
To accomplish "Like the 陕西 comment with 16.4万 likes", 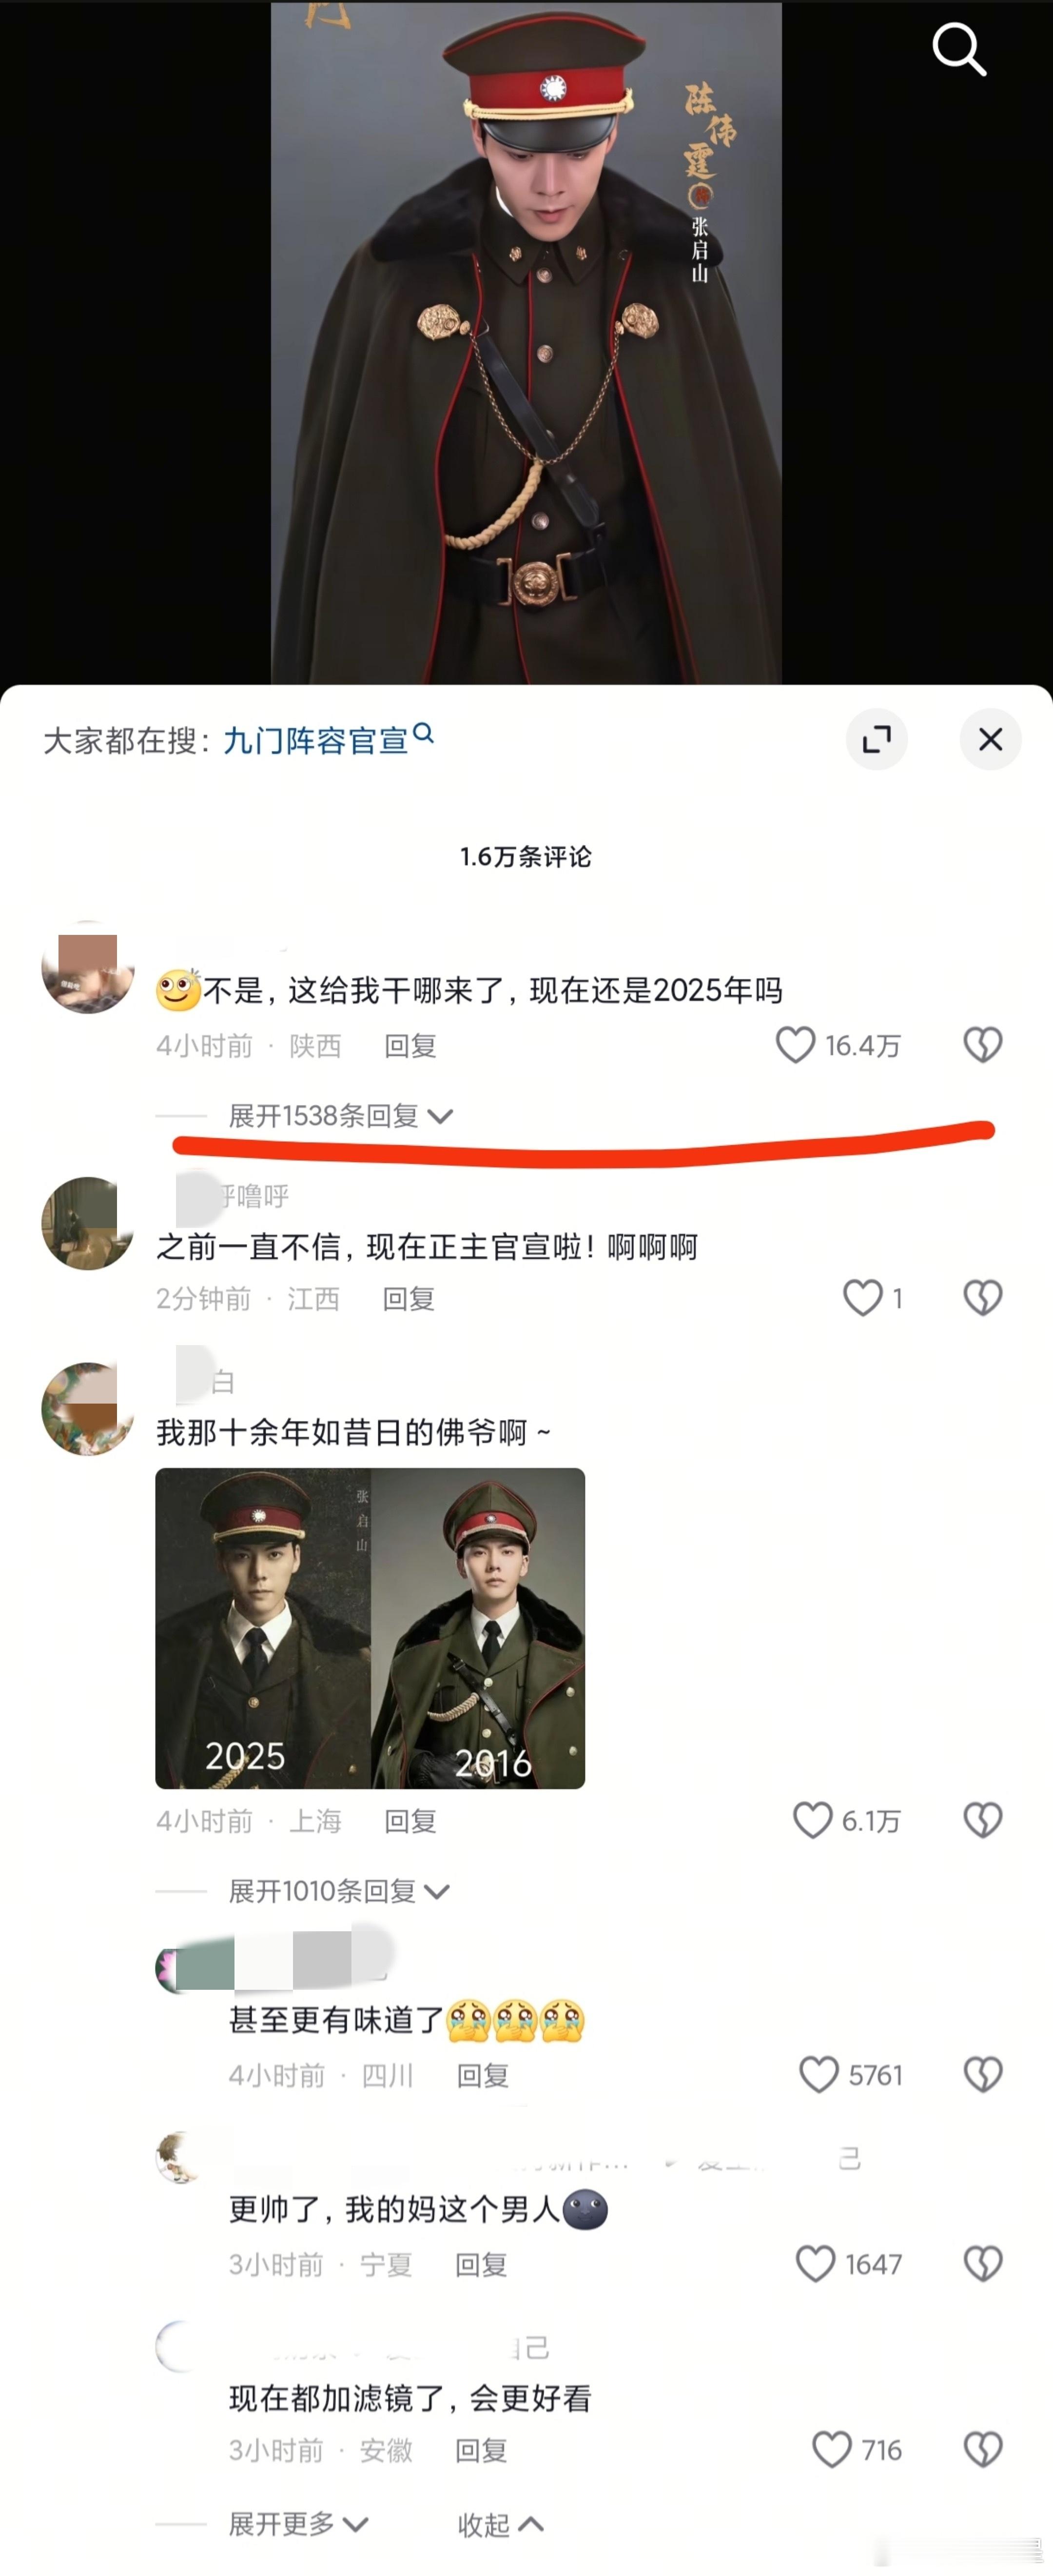I will (x=796, y=1045).
